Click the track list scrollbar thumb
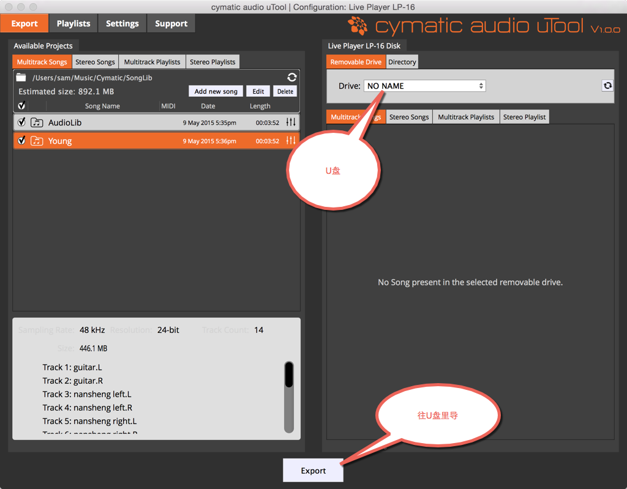This screenshot has width=627, height=489. (289, 374)
